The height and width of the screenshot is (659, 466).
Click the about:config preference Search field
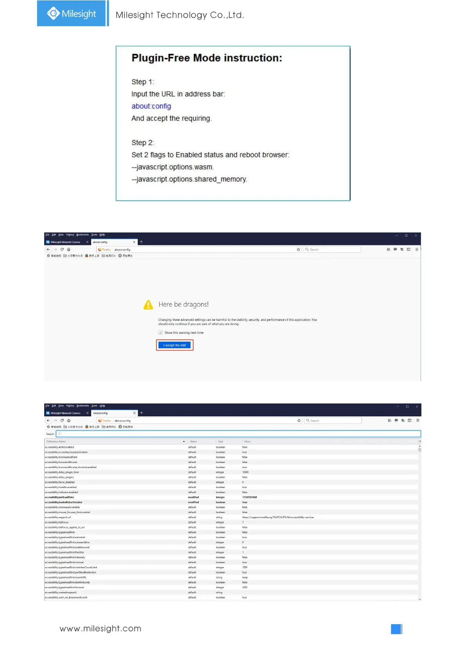click(x=238, y=434)
